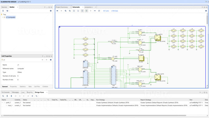209x118 pixels.
Task: Go forward to next schematic view
Action: 61,11
